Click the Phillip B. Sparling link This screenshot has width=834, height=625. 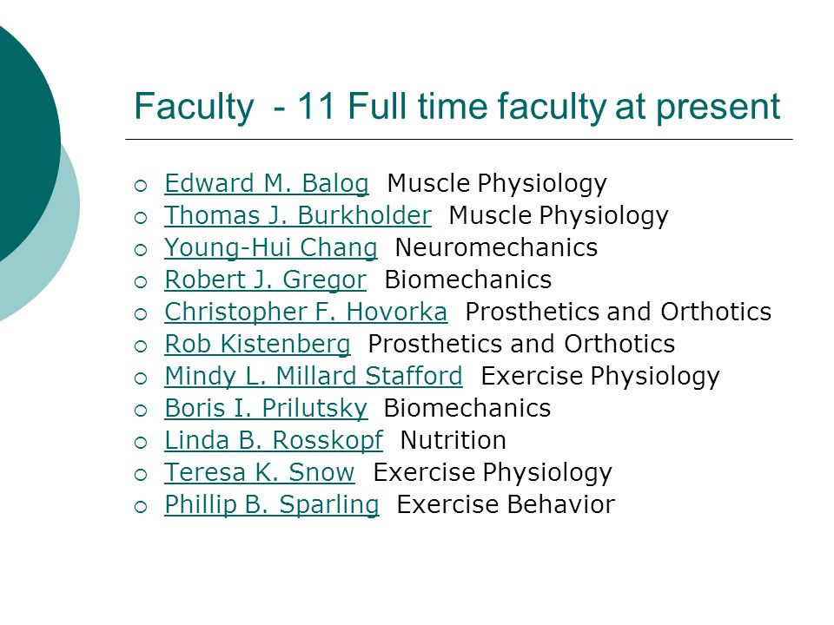(272, 505)
